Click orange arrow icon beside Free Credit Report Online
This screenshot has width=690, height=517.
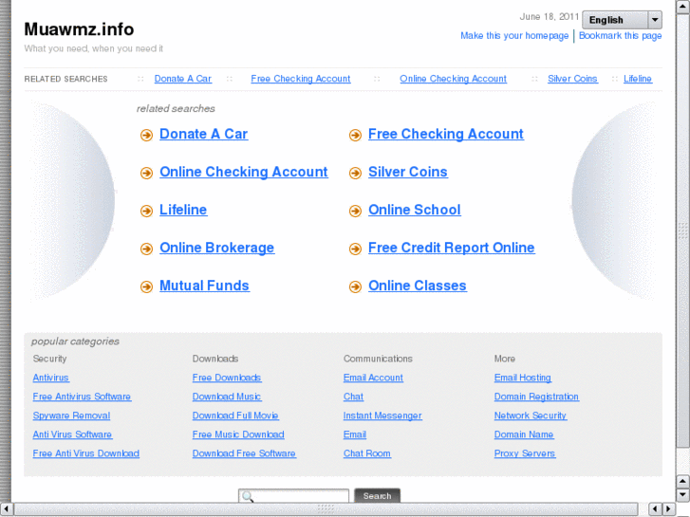(x=355, y=249)
